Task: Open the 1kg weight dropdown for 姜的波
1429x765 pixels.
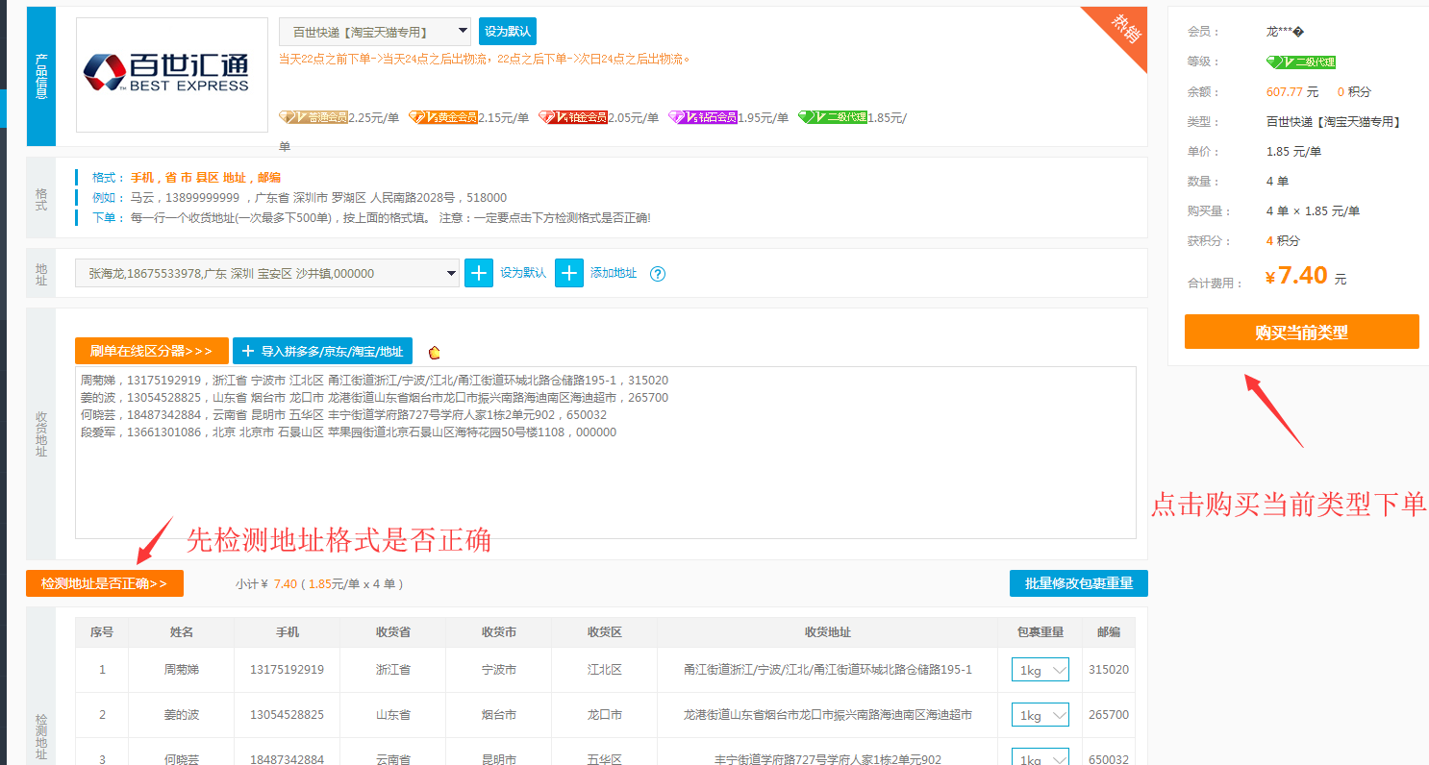Action: click(x=1040, y=715)
